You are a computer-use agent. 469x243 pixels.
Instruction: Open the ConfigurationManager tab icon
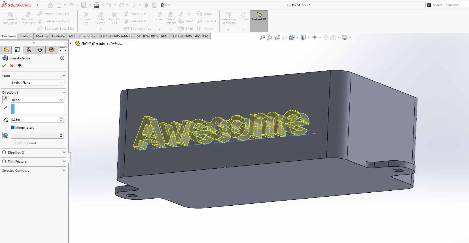pos(28,50)
